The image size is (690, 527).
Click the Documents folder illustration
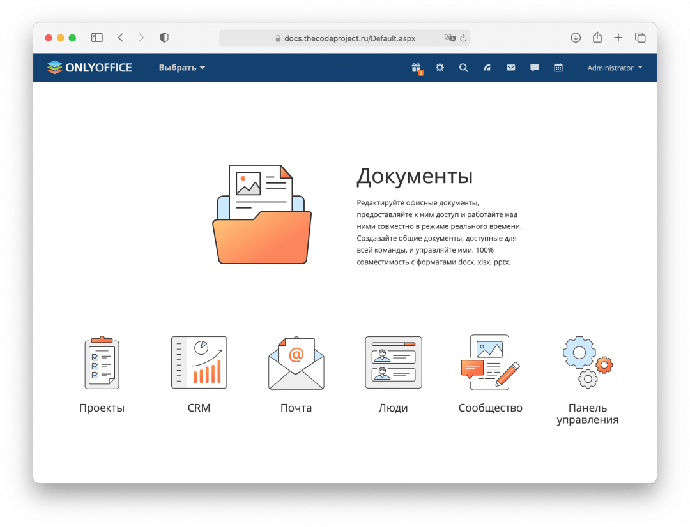(x=263, y=212)
